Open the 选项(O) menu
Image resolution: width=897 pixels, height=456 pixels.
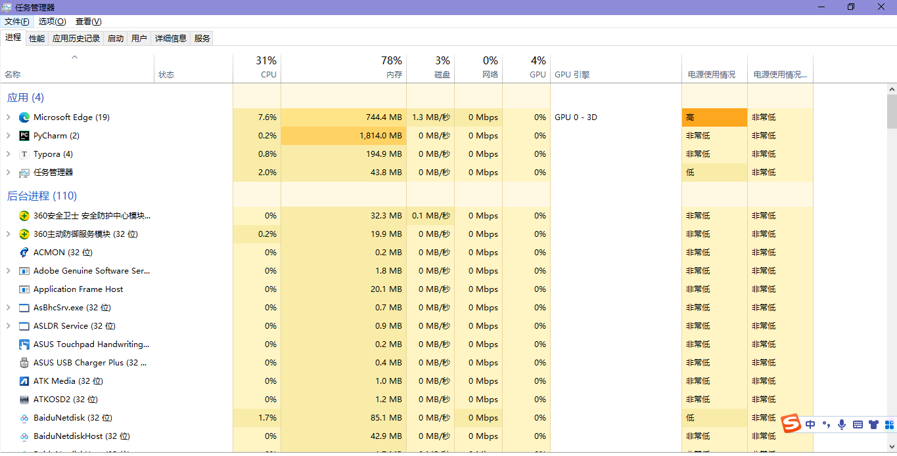coord(52,22)
